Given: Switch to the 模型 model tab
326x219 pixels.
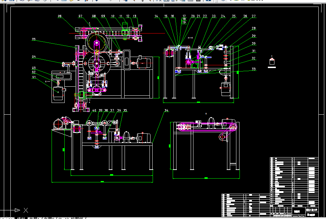Looking at the screenshot, I should tap(21, 218).
